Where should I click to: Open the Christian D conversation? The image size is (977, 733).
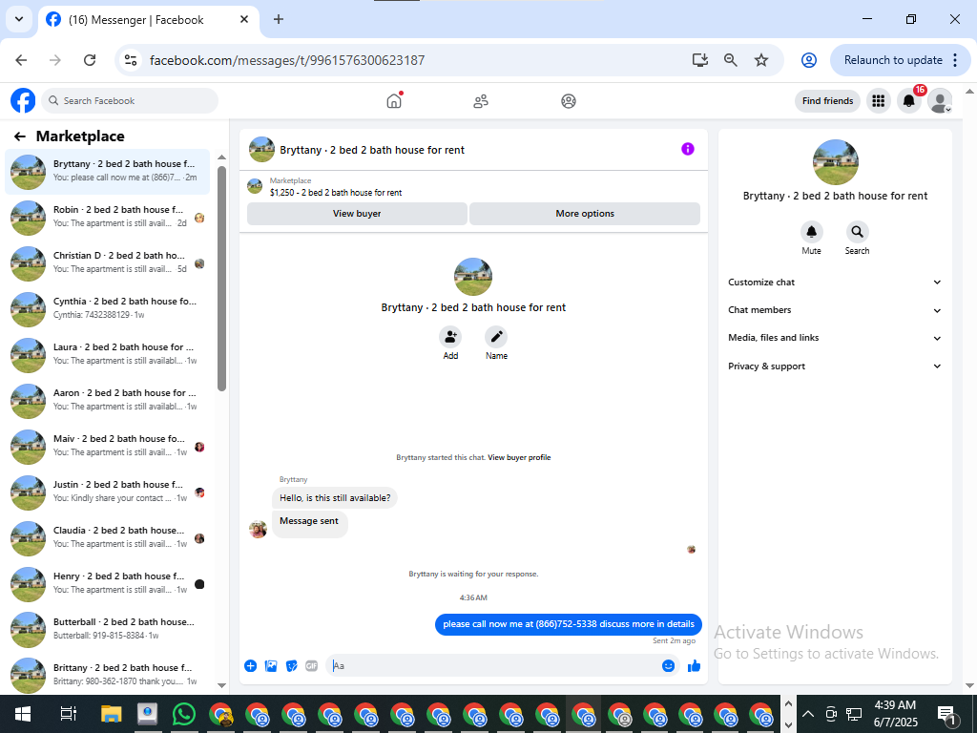coord(107,263)
